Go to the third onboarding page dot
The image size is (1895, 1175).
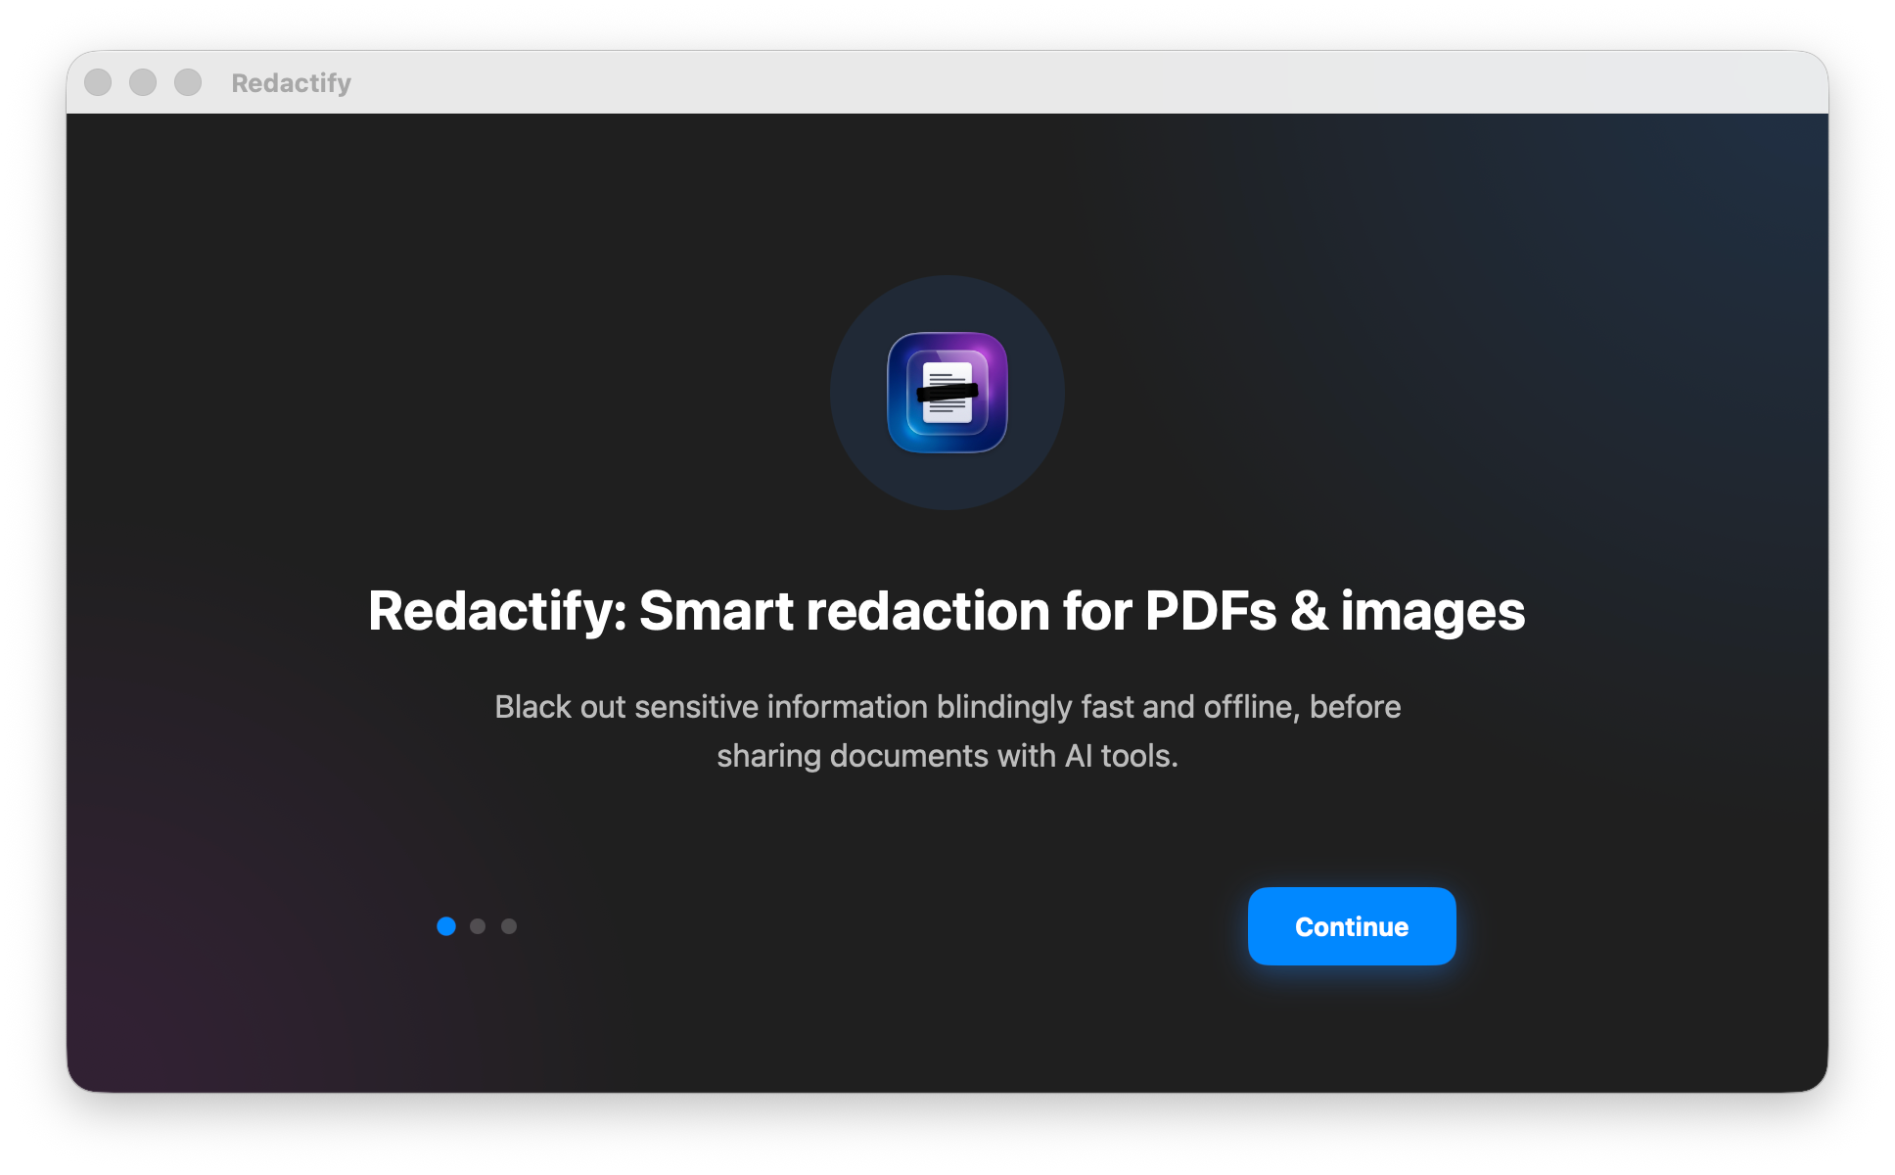tap(509, 926)
